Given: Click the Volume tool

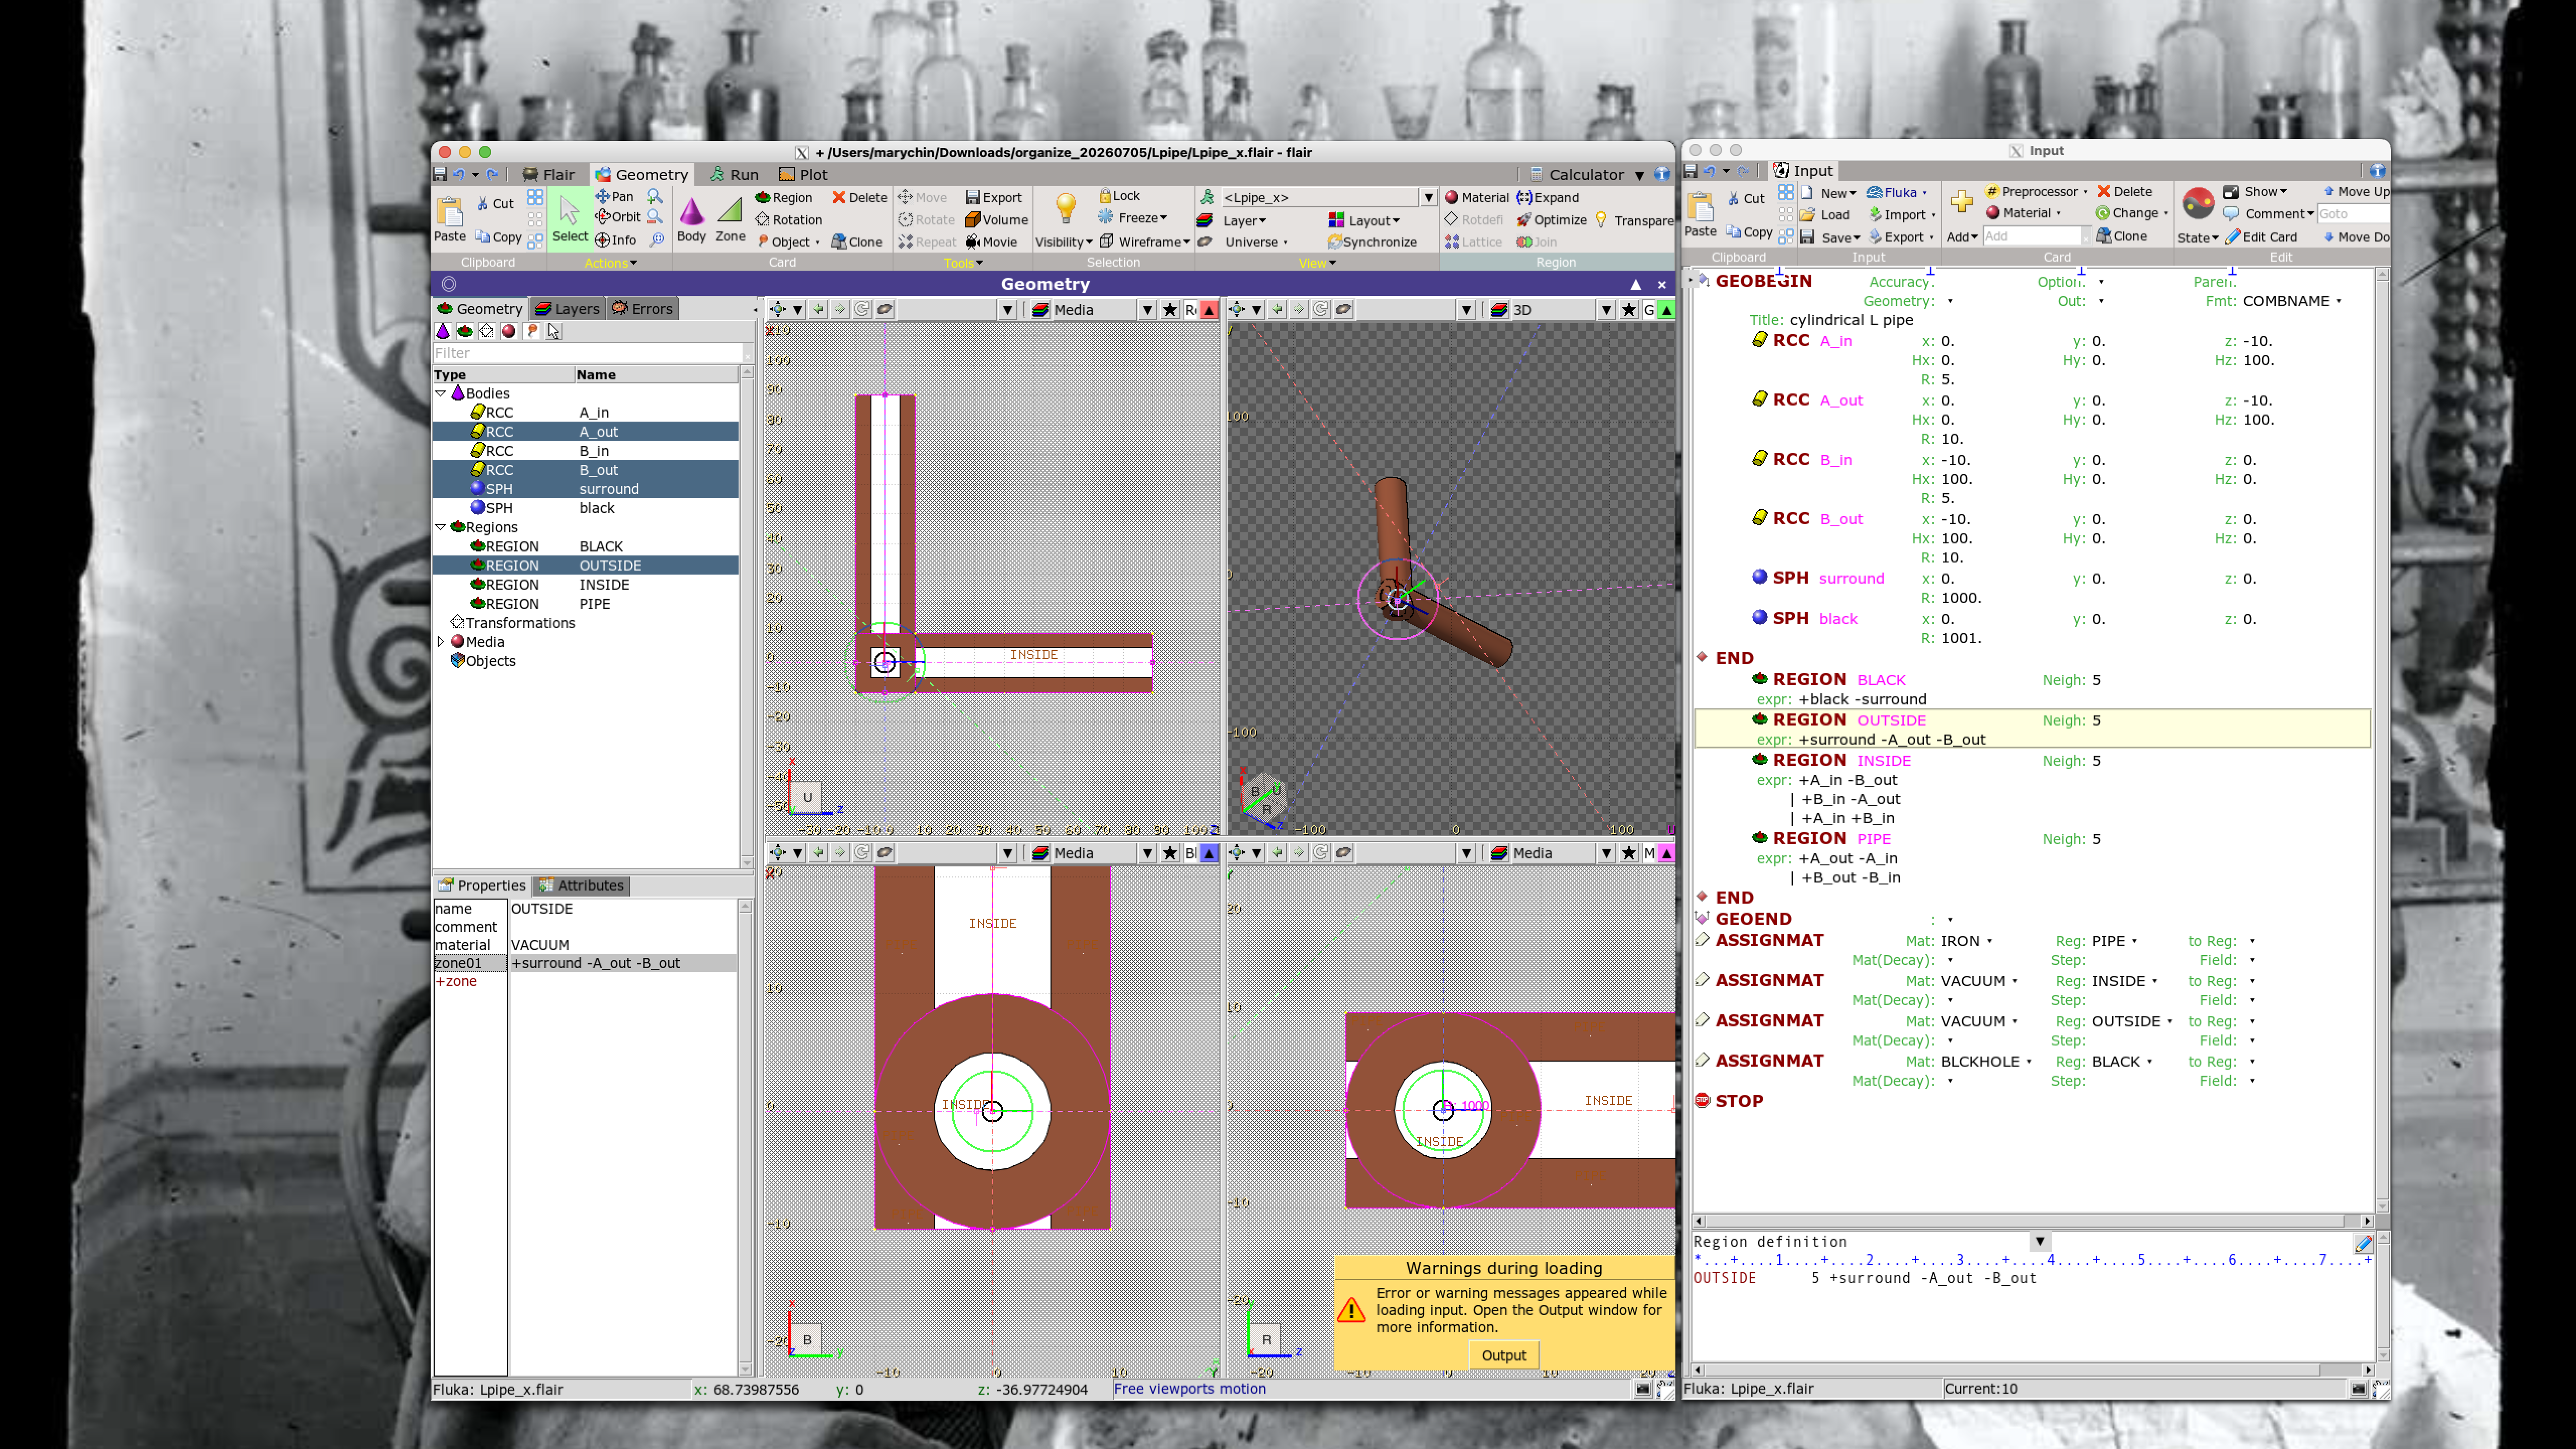Looking at the screenshot, I should (996, 220).
